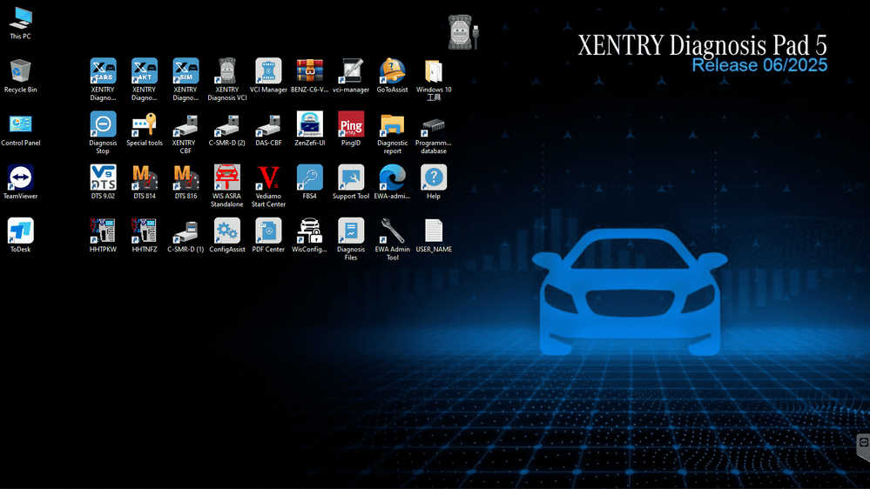Launch DTS 9.02 shortcut
This screenshot has height=489, width=870.
coord(103,178)
